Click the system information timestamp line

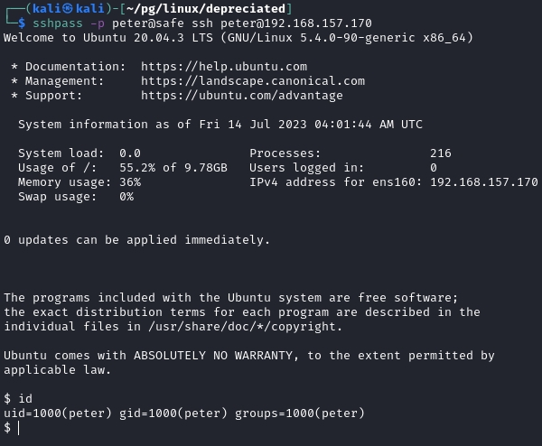pos(220,125)
